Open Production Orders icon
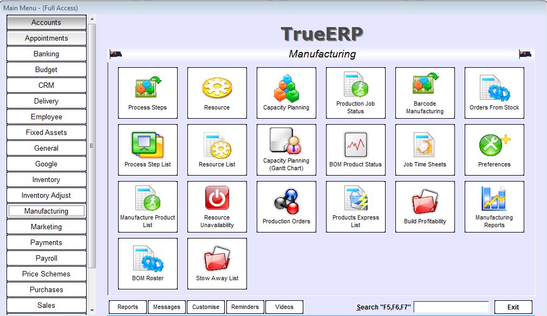The image size is (547, 316). coord(286,207)
